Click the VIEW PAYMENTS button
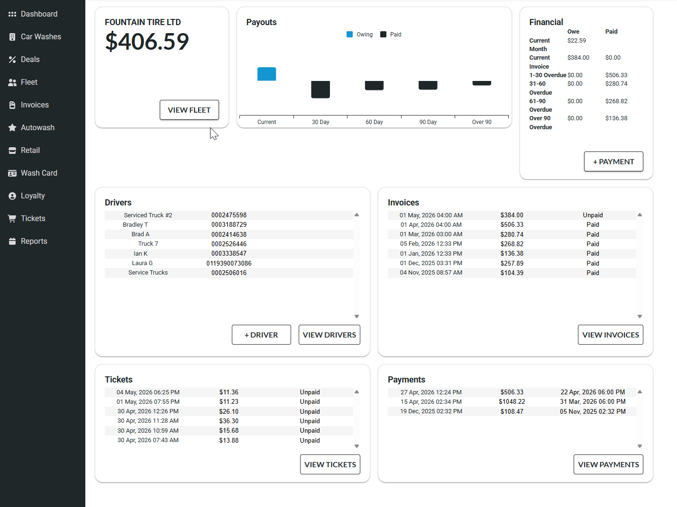677x507 pixels. pos(608,464)
